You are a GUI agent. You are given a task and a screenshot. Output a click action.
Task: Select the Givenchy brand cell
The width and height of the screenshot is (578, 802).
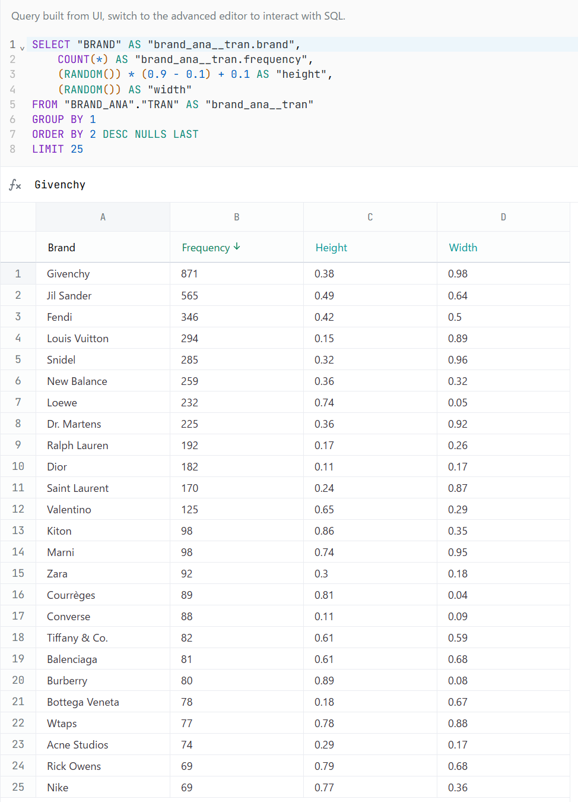click(68, 274)
